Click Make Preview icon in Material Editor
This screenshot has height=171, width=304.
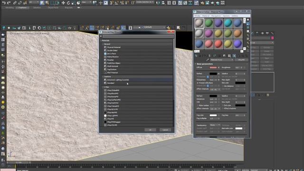248,39
